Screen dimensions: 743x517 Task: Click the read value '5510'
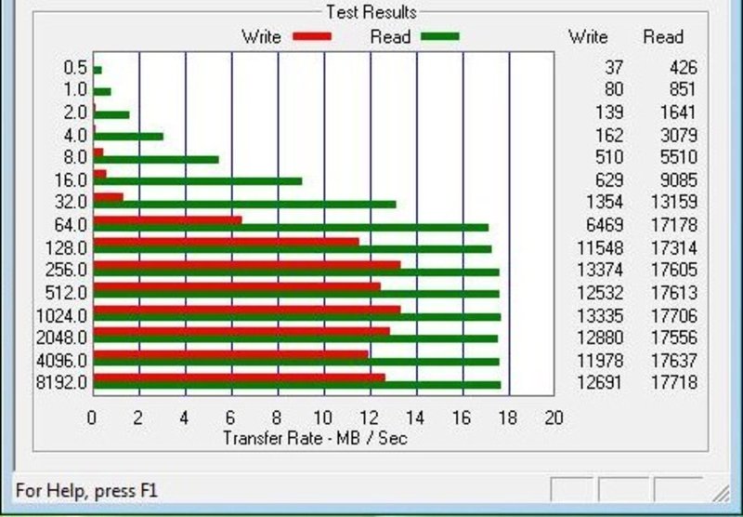679,157
